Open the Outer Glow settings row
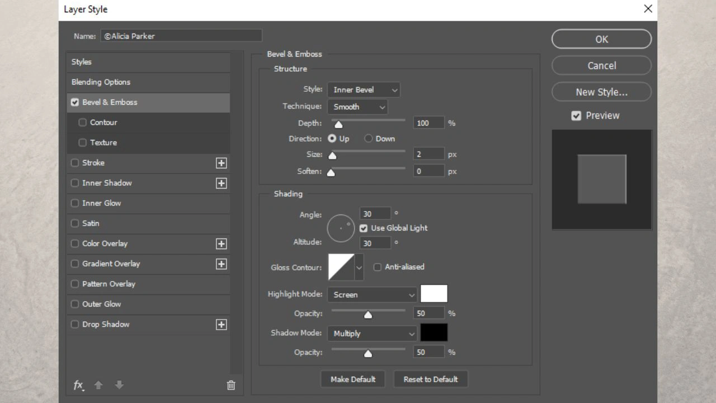The image size is (716, 403). (148, 304)
